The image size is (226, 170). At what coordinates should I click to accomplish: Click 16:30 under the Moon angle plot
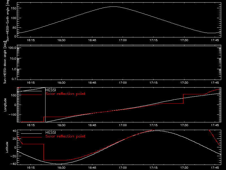(61, 82)
